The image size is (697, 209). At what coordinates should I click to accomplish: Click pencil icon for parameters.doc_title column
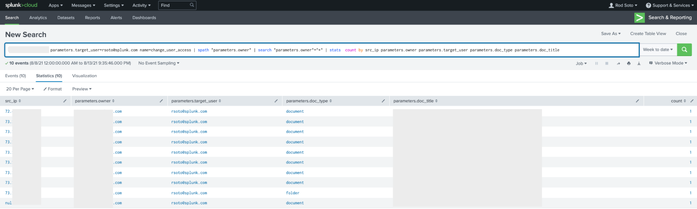[x=637, y=101]
